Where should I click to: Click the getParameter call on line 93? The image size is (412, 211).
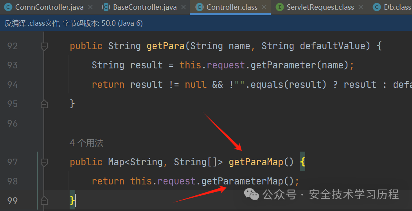pos(283,65)
